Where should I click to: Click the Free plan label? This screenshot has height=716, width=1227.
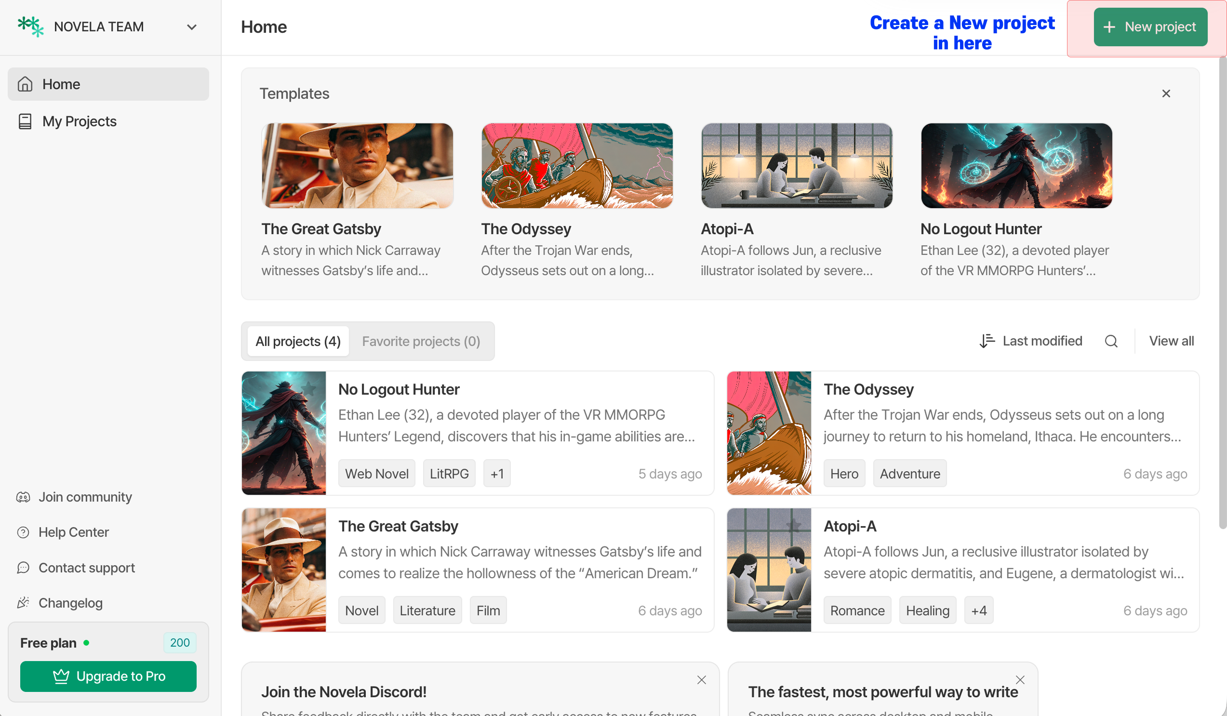coord(48,643)
